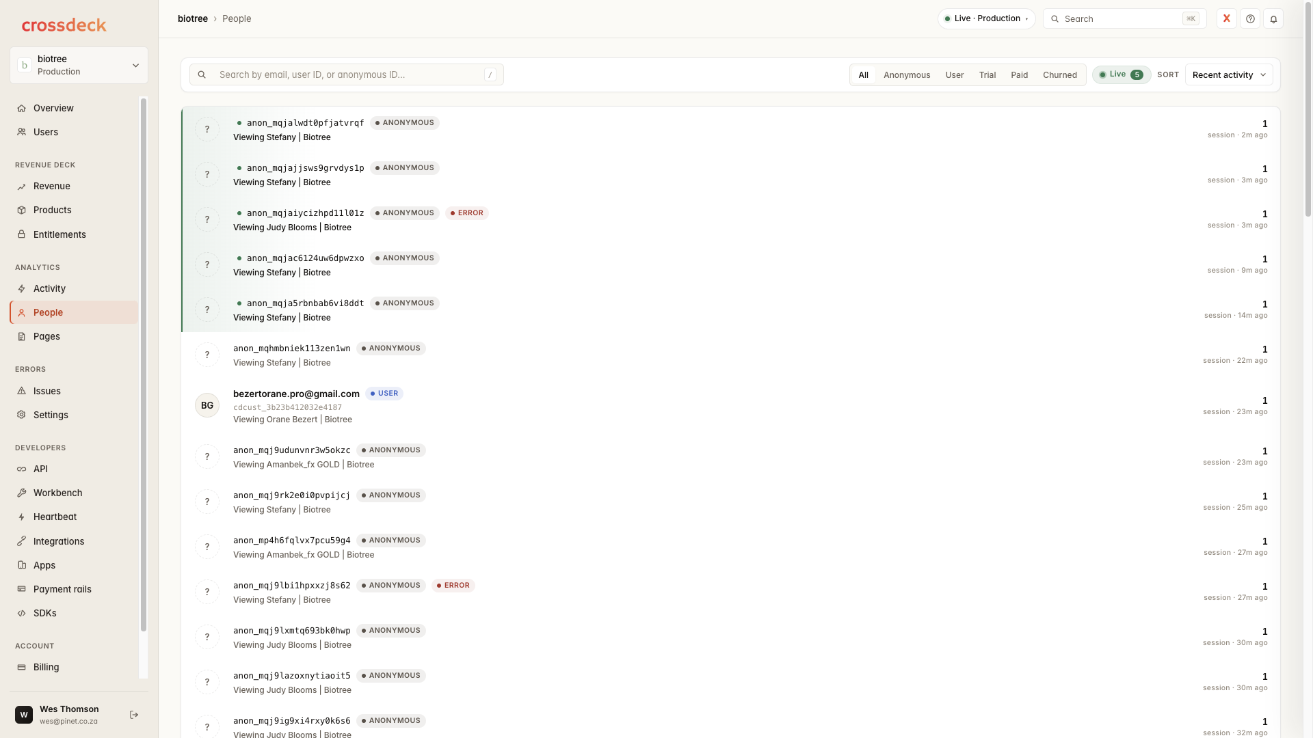Click the crossdeck logo
Viewport: 1313px width, 738px height.
click(64, 25)
